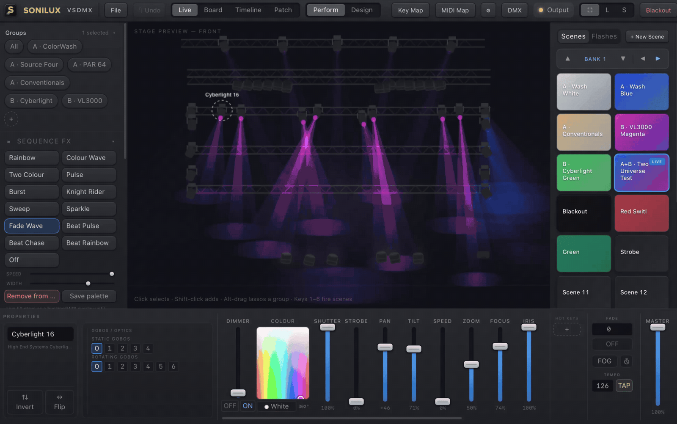Go to previous bank with up triangle
677x424 pixels.
(x=568, y=59)
